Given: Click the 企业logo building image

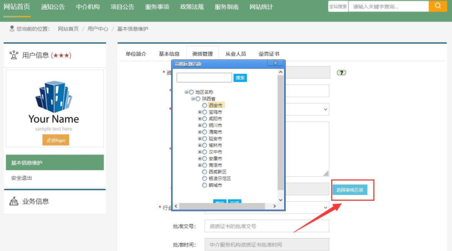Looking at the screenshot, I should pyautogui.click(x=55, y=97).
